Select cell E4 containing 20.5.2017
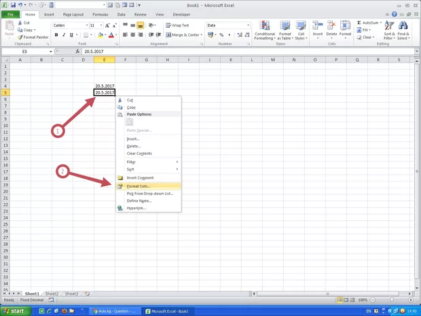Viewport: 421px width, 316px height. tap(105, 86)
